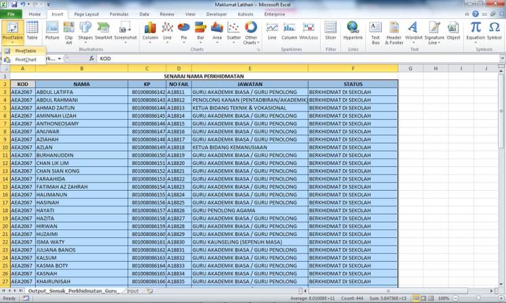The height and width of the screenshot is (303, 506).
Task: Choose PivotChart from the dropdown menu
Action: point(26,60)
